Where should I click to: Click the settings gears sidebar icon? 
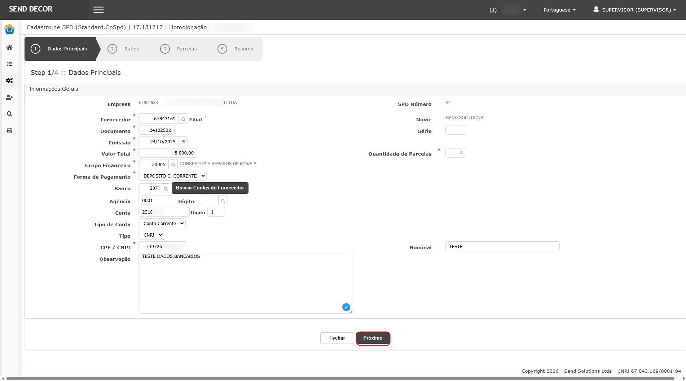[10, 81]
